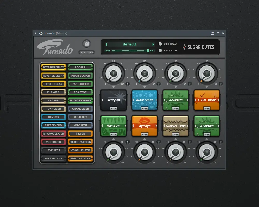
Task: Toggle the small LED button next to knob 3
Action: 190,84
